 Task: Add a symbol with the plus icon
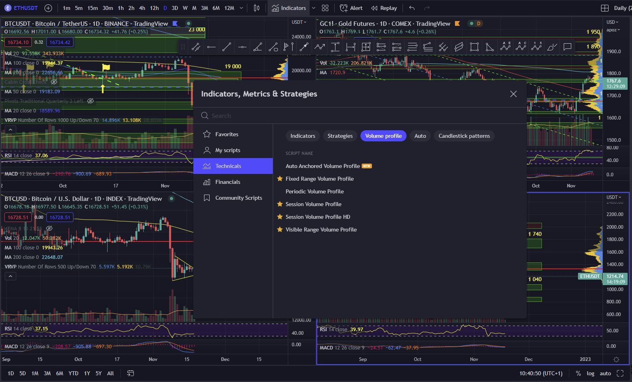pyautogui.click(x=48, y=8)
